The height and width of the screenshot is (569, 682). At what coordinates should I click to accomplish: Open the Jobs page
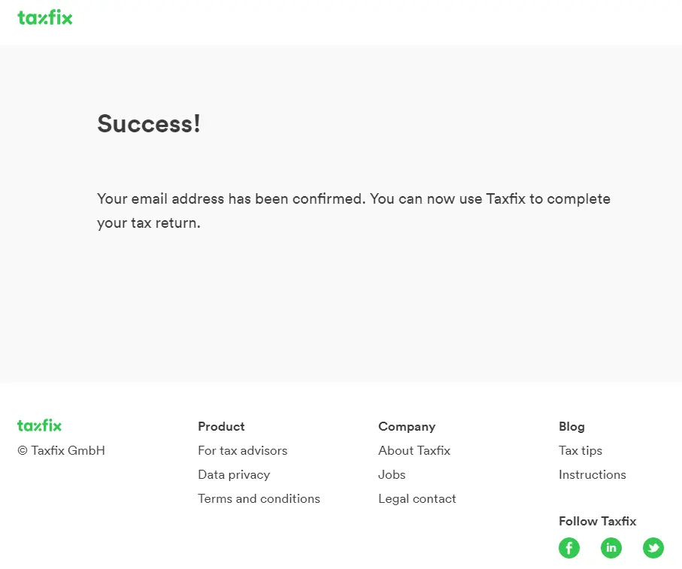pyautogui.click(x=392, y=475)
